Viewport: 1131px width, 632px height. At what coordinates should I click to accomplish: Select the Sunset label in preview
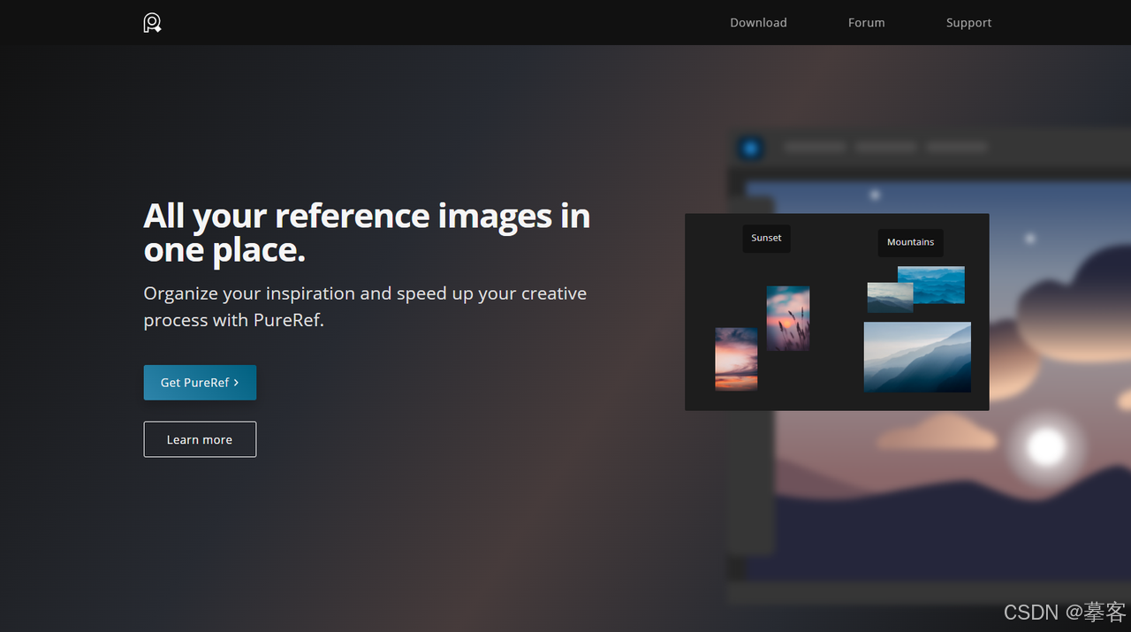tap(766, 238)
